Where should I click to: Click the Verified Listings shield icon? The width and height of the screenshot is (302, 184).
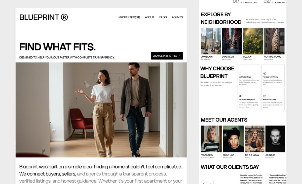point(240,73)
